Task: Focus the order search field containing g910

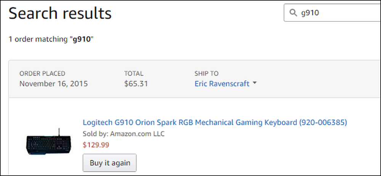Action: point(332,13)
